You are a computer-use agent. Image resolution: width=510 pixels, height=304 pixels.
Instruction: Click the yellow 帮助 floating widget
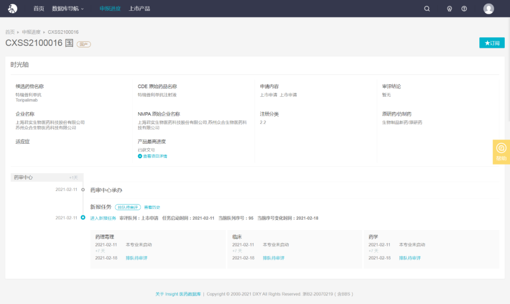[x=501, y=152]
